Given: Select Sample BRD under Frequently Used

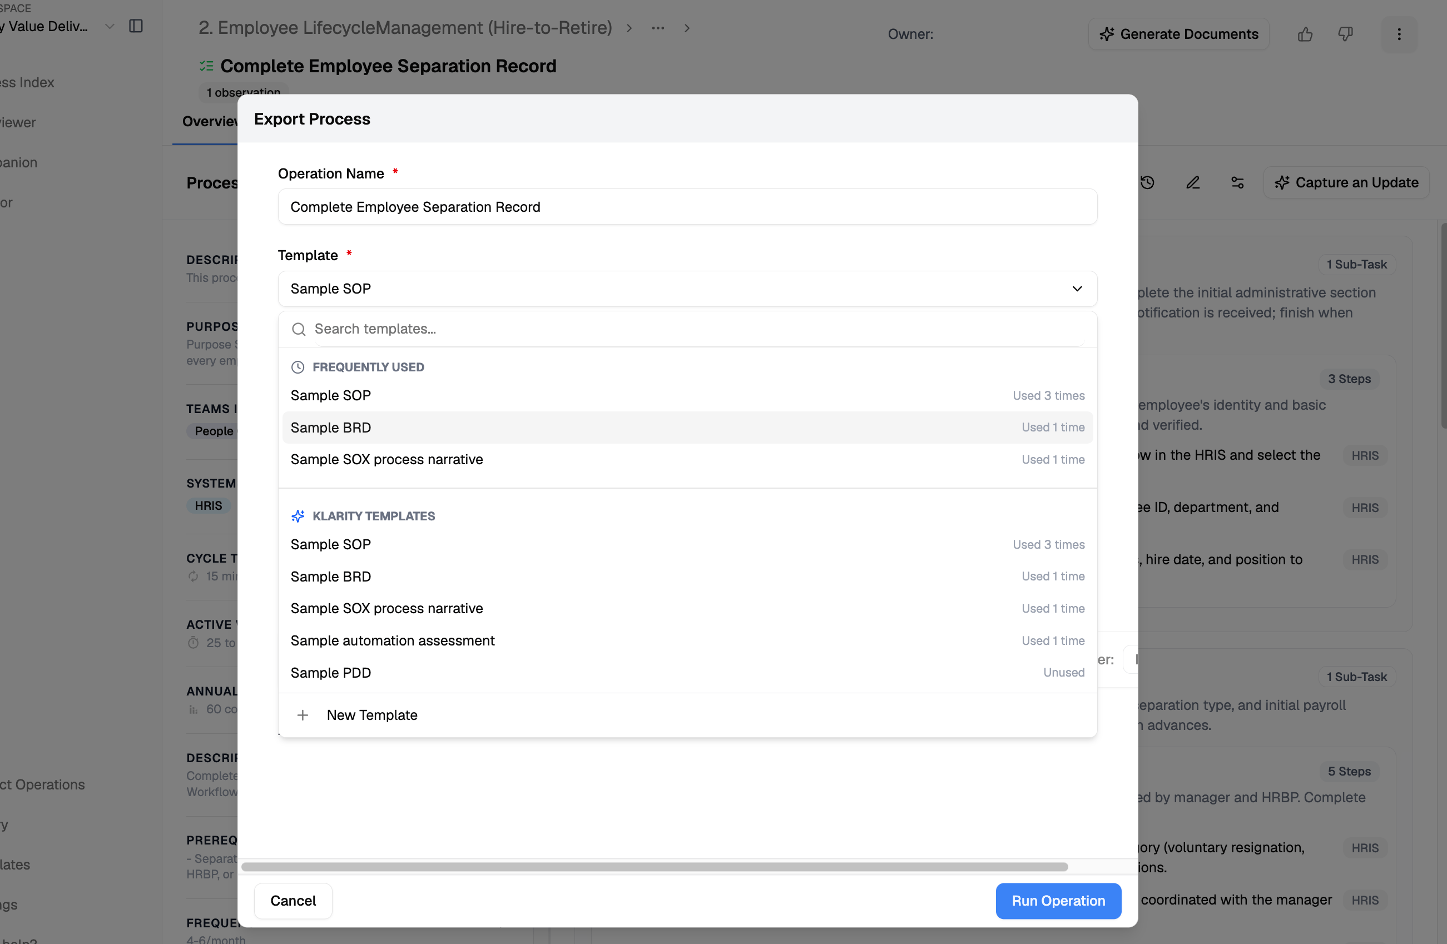Looking at the screenshot, I should coord(687,428).
